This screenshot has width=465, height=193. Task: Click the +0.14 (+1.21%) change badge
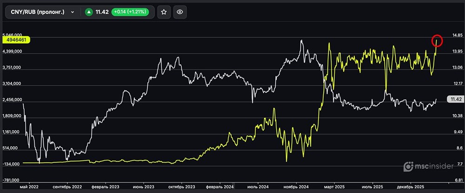coord(130,12)
